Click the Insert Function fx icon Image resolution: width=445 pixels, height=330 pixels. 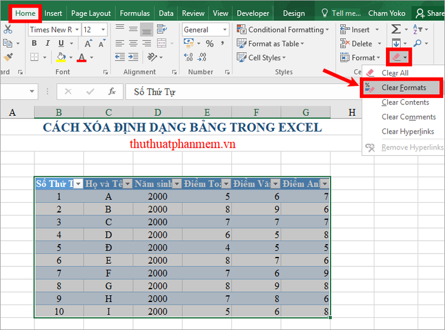pyautogui.click(x=112, y=92)
